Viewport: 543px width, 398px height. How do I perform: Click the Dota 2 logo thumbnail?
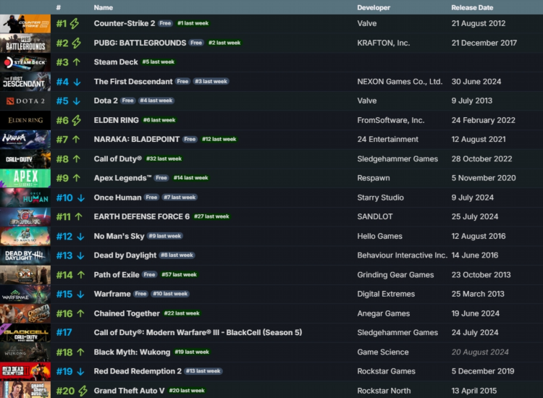pyautogui.click(x=25, y=101)
